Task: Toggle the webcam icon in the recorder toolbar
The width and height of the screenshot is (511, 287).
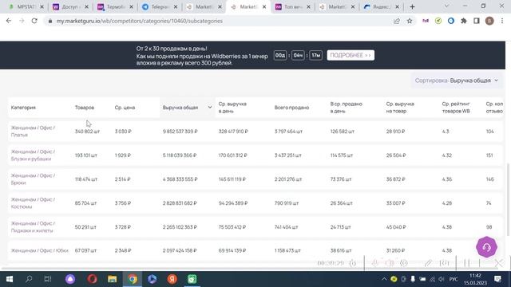Action: 404,263
